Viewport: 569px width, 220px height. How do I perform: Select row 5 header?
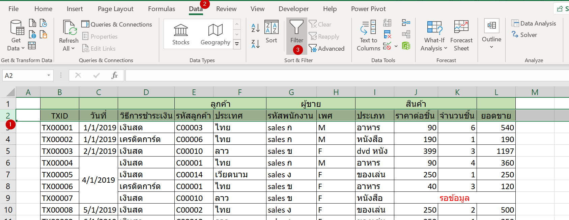point(8,151)
